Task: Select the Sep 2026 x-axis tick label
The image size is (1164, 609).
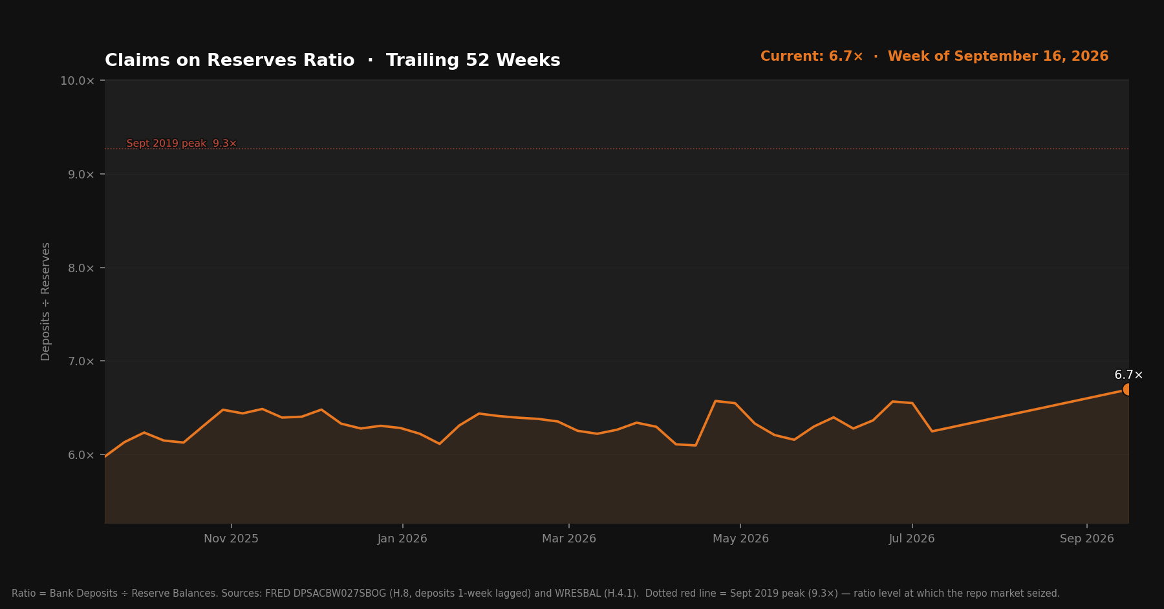Action: pos(1087,539)
